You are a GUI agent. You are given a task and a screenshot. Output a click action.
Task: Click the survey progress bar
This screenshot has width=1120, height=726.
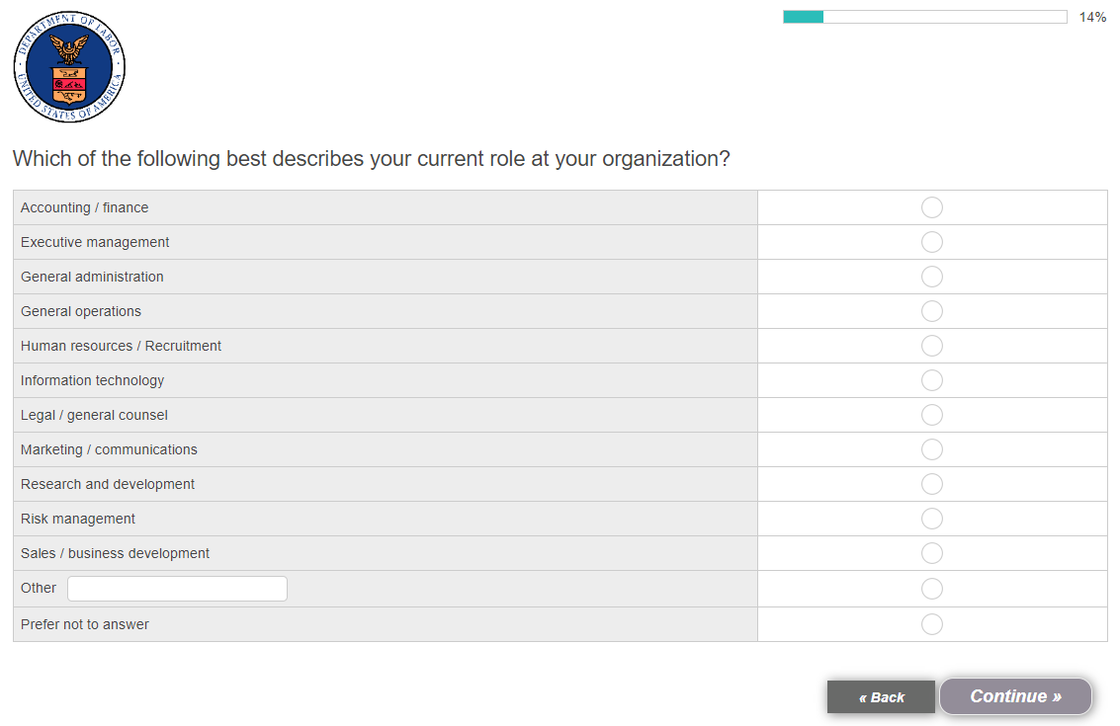(924, 17)
